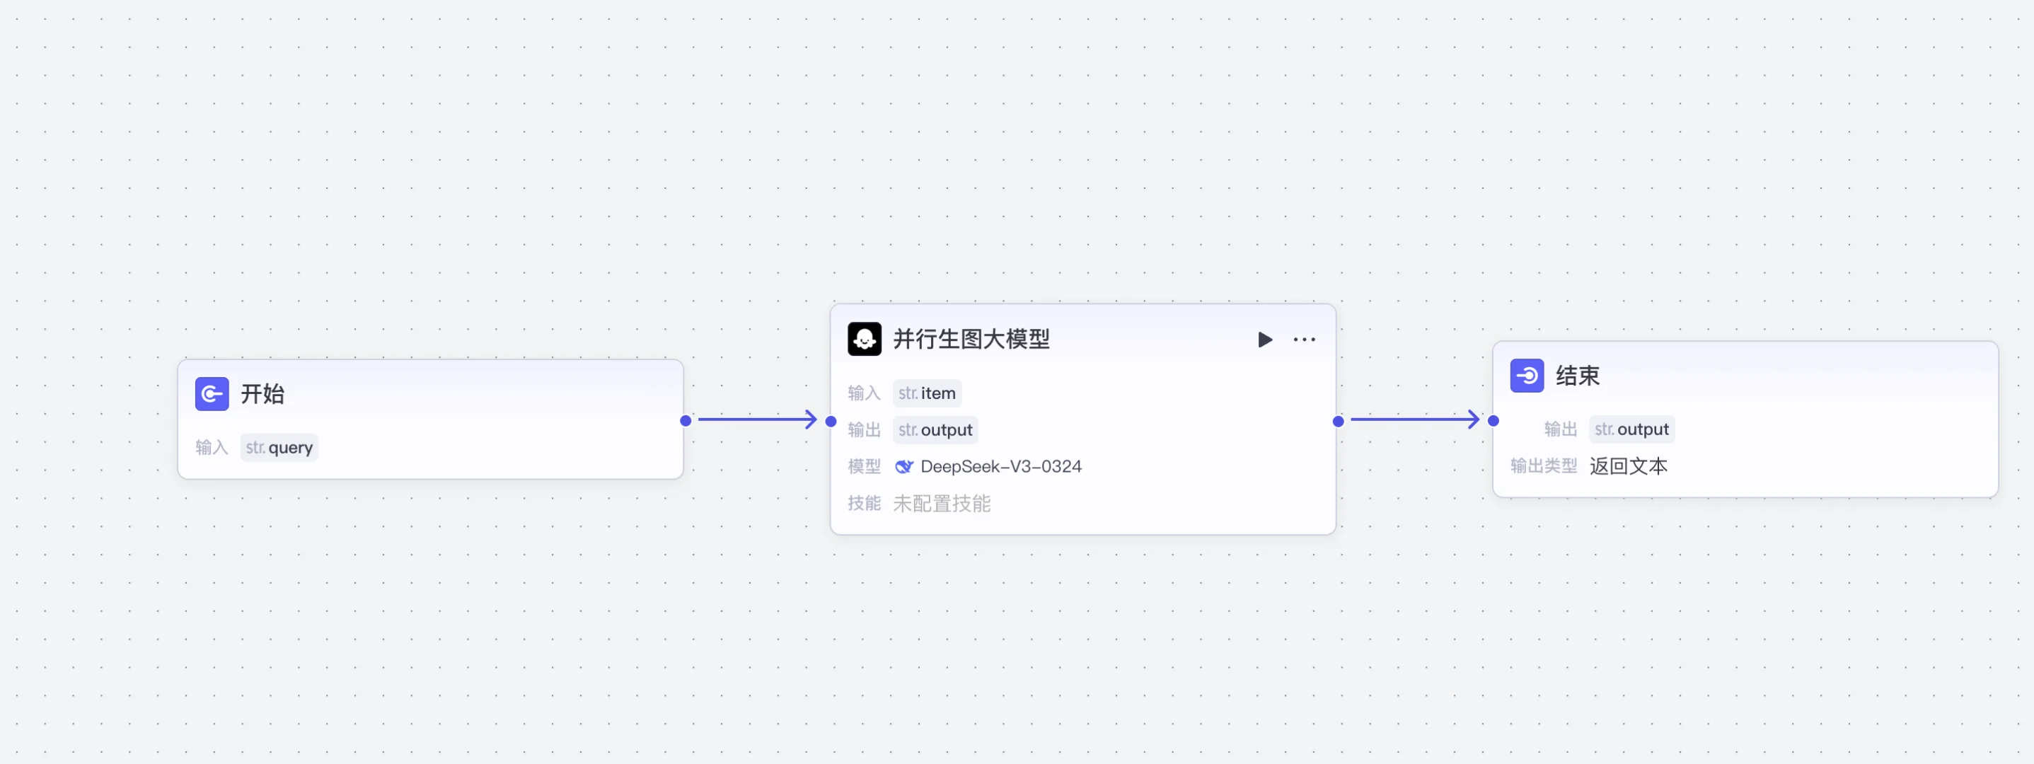2034x764 pixels.
Task: Click 未配置技能 to configure skills
Action: [x=941, y=504]
